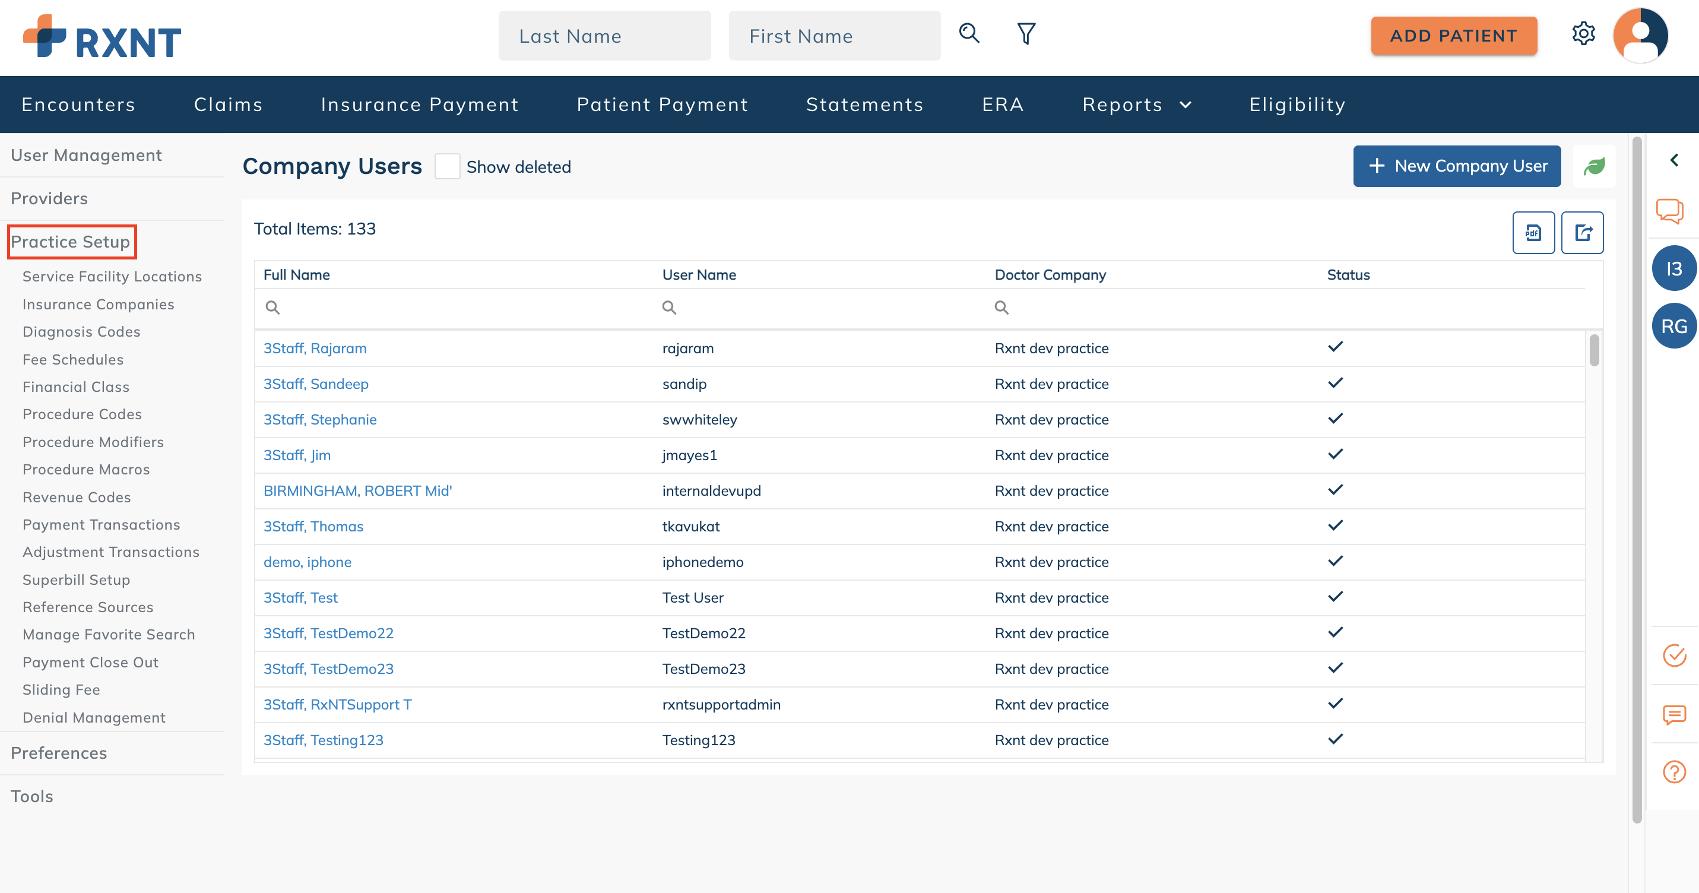
Task: Sort by Status column header
Action: point(1348,274)
